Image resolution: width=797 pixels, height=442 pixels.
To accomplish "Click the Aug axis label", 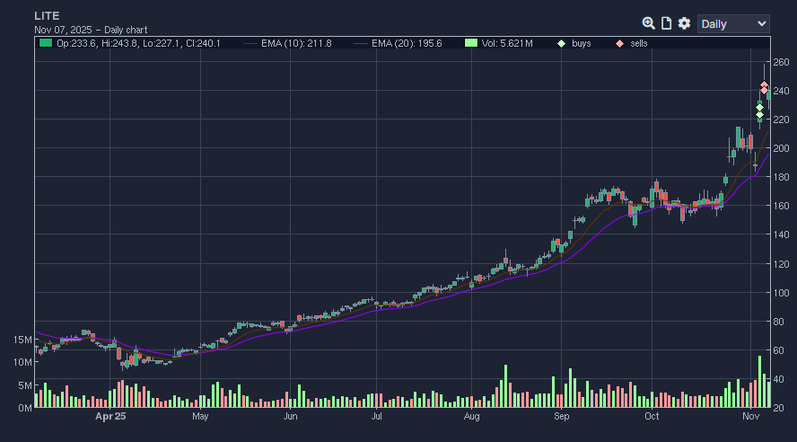I will pos(472,416).
